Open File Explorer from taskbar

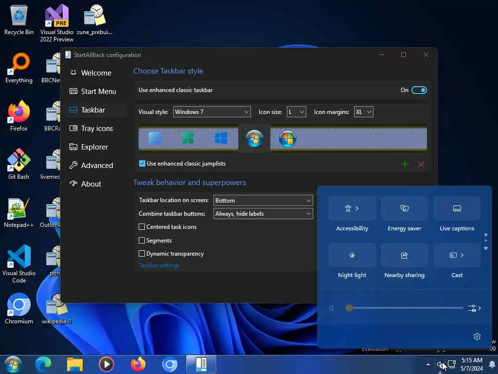tap(74, 364)
